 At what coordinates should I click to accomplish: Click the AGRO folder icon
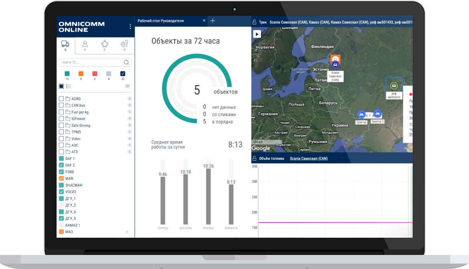tap(68, 98)
